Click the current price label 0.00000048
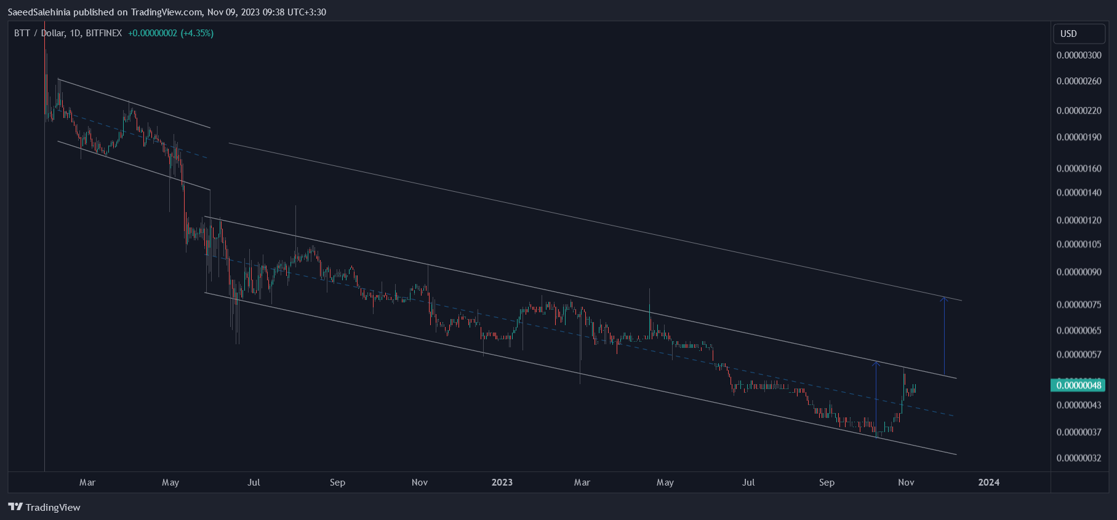Screen dimensions: 1117x520 [x=1078, y=385]
